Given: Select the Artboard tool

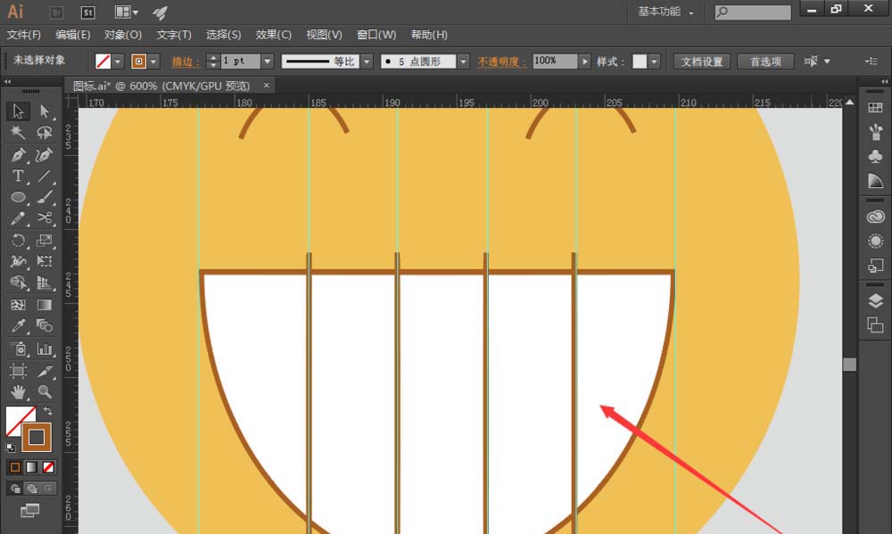Looking at the screenshot, I should 18,371.
